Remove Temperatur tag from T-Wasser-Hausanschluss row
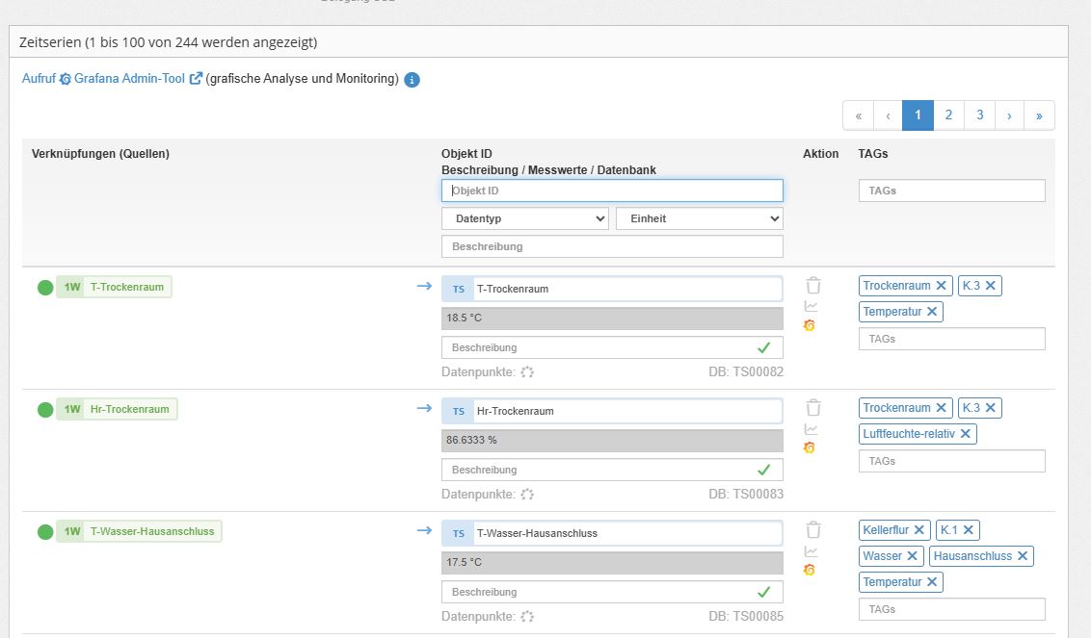The width and height of the screenshot is (1091, 638). (932, 581)
